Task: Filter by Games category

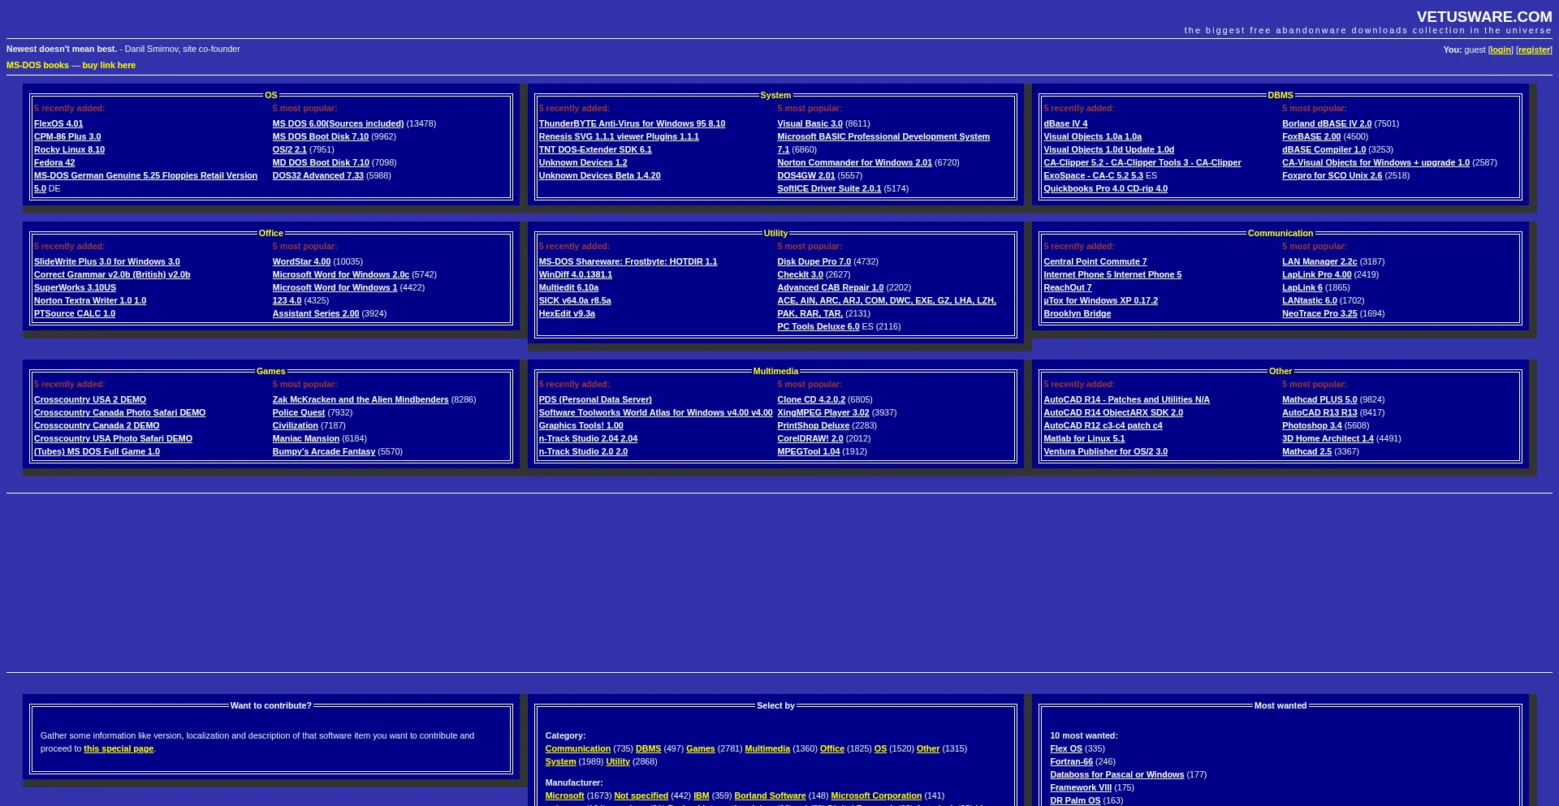Action: click(x=700, y=748)
